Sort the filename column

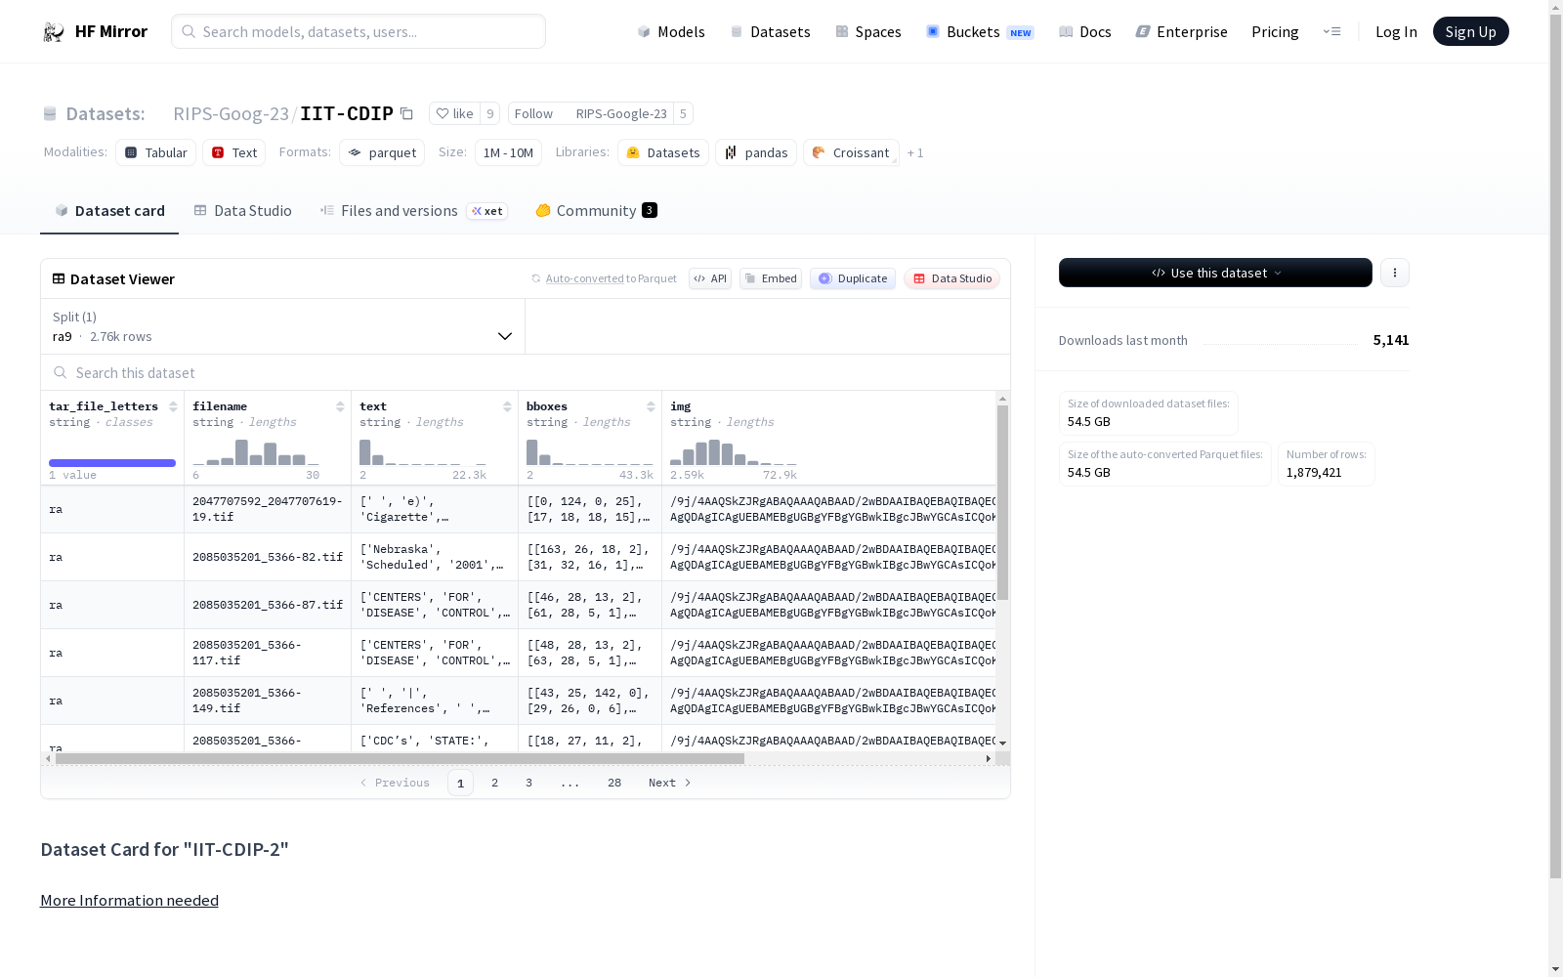click(x=340, y=406)
